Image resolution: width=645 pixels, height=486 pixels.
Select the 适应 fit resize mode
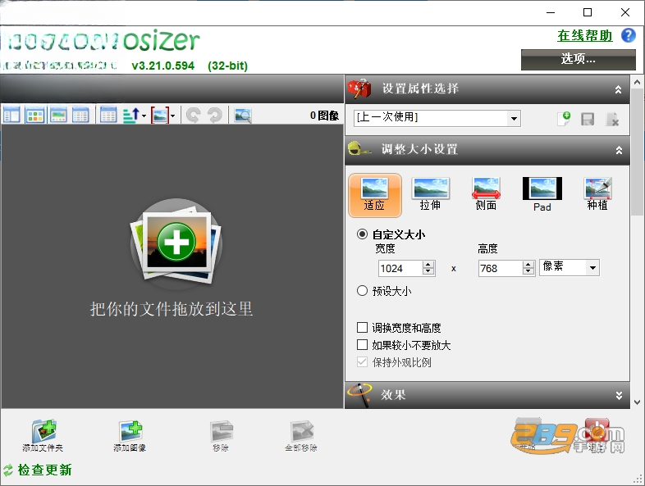click(x=375, y=195)
